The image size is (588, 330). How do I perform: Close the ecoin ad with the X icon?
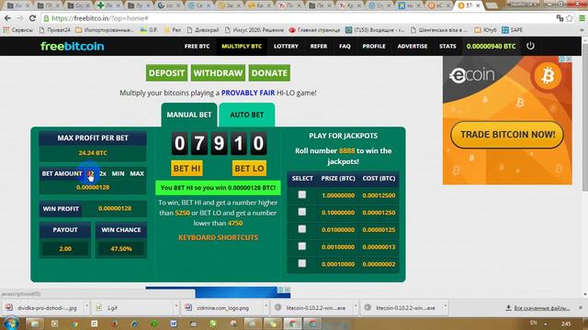coord(569,59)
